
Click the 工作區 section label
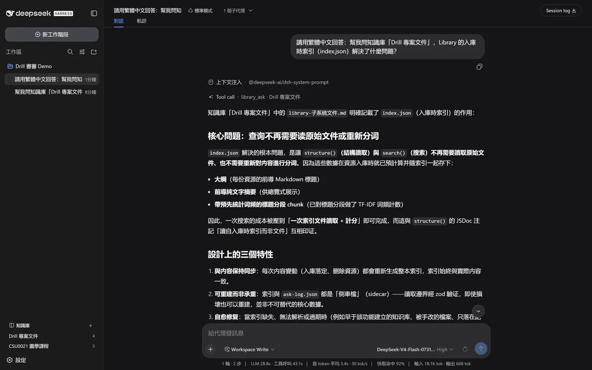14,52
